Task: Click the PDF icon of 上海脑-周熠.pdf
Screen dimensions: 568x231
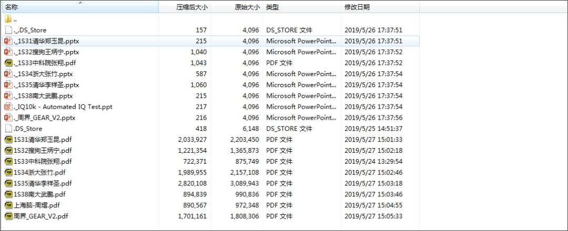Action: (x=8, y=205)
